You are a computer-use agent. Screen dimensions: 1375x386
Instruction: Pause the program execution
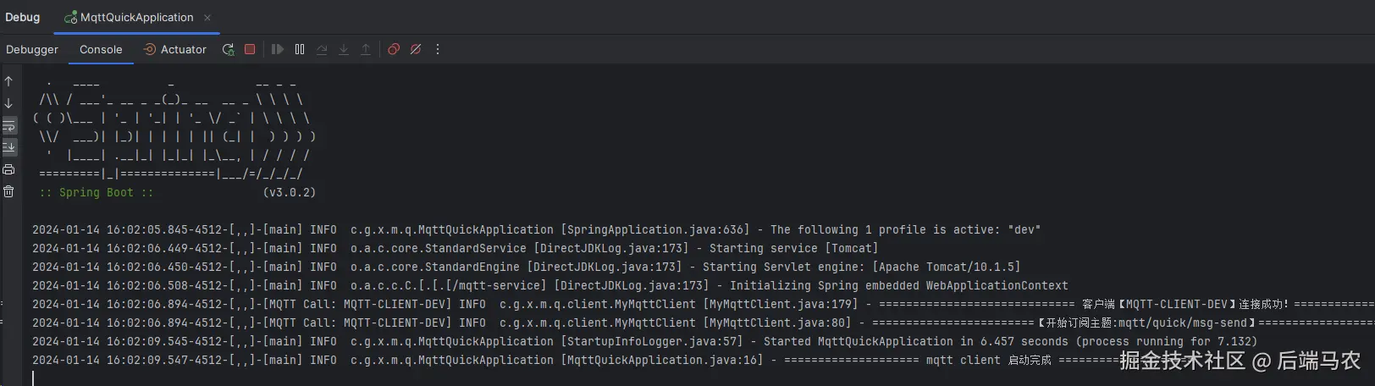pos(300,50)
